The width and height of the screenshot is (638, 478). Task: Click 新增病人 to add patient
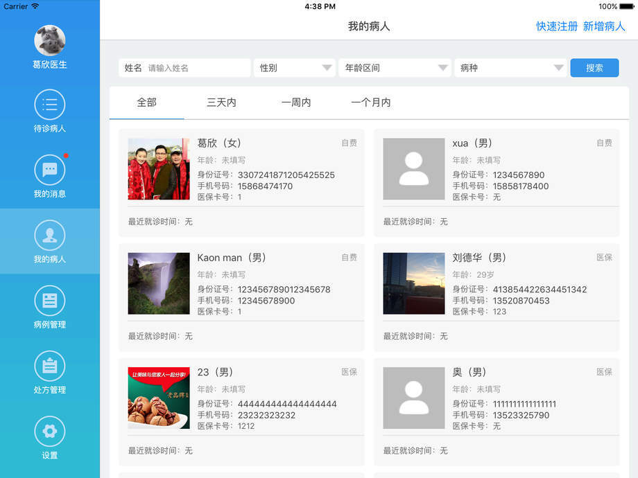point(604,26)
